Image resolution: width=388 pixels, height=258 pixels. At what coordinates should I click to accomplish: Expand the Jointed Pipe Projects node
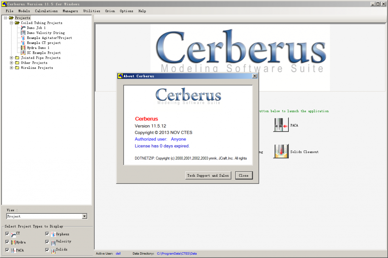coord(11,58)
